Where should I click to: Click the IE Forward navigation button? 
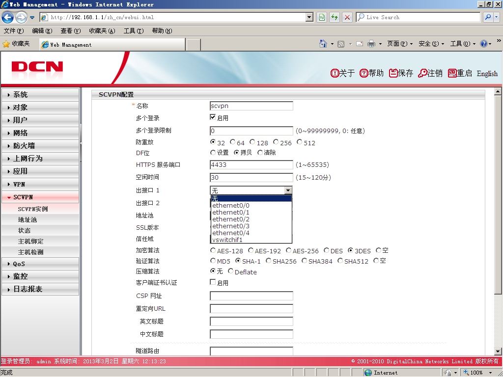pos(21,17)
